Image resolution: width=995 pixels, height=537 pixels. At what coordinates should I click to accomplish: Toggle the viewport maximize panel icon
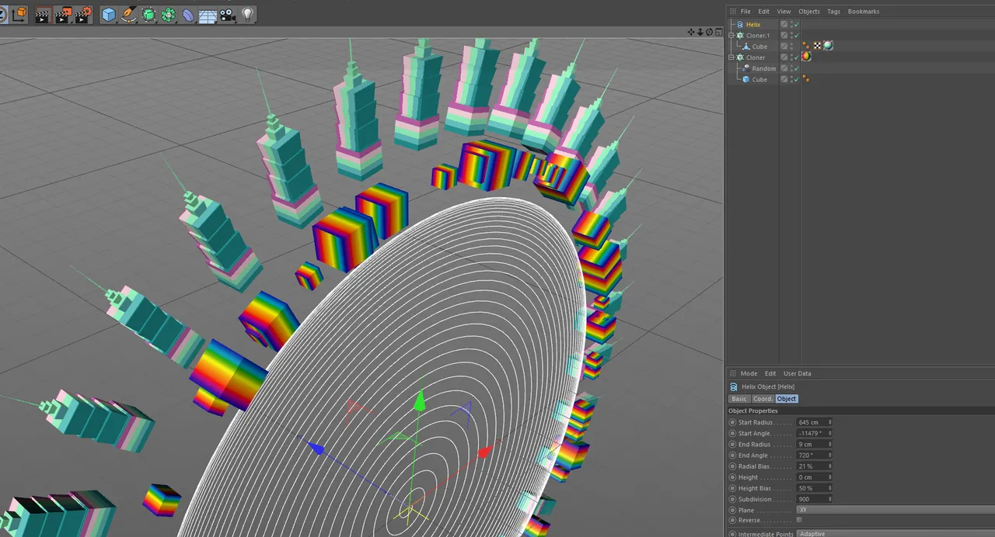(x=718, y=32)
